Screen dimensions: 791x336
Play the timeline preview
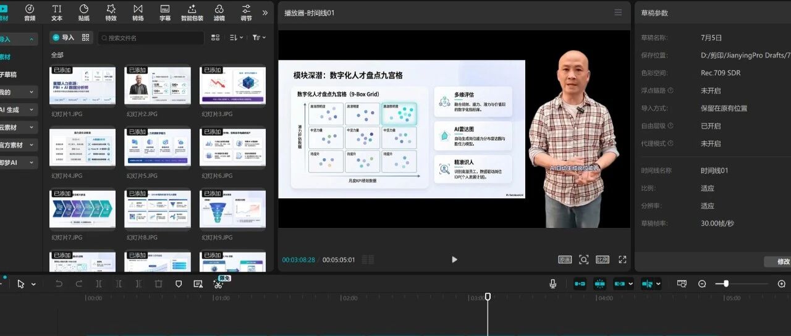click(x=454, y=259)
